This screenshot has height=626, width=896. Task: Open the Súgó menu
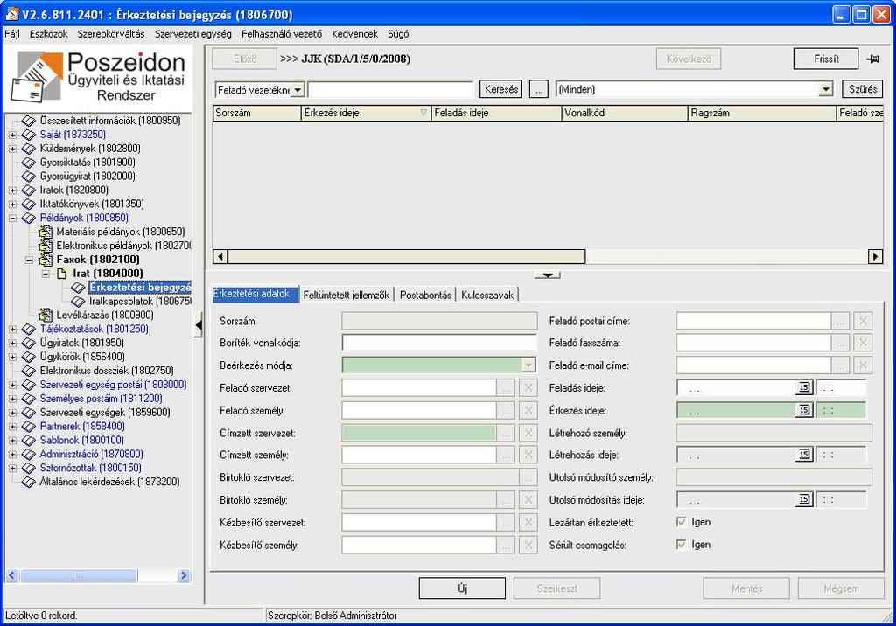point(398,34)
